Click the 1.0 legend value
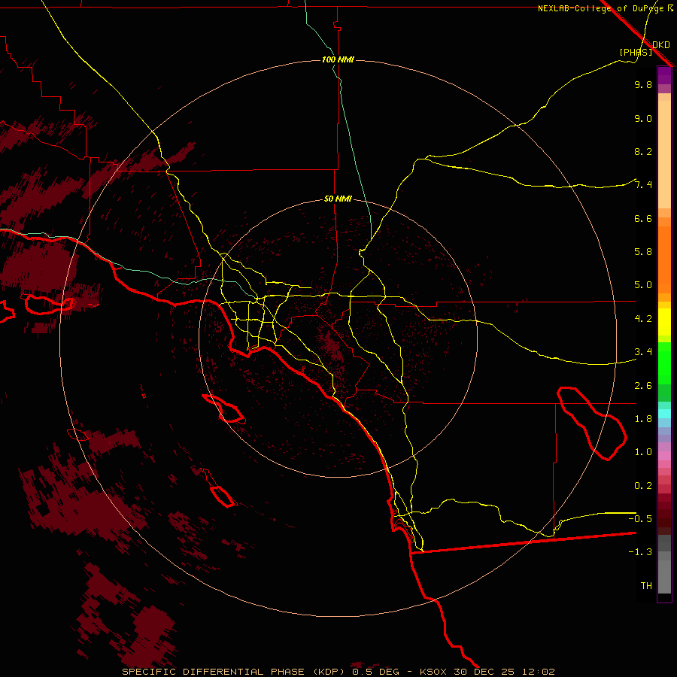The image size is (677, 677). (643, 452)
